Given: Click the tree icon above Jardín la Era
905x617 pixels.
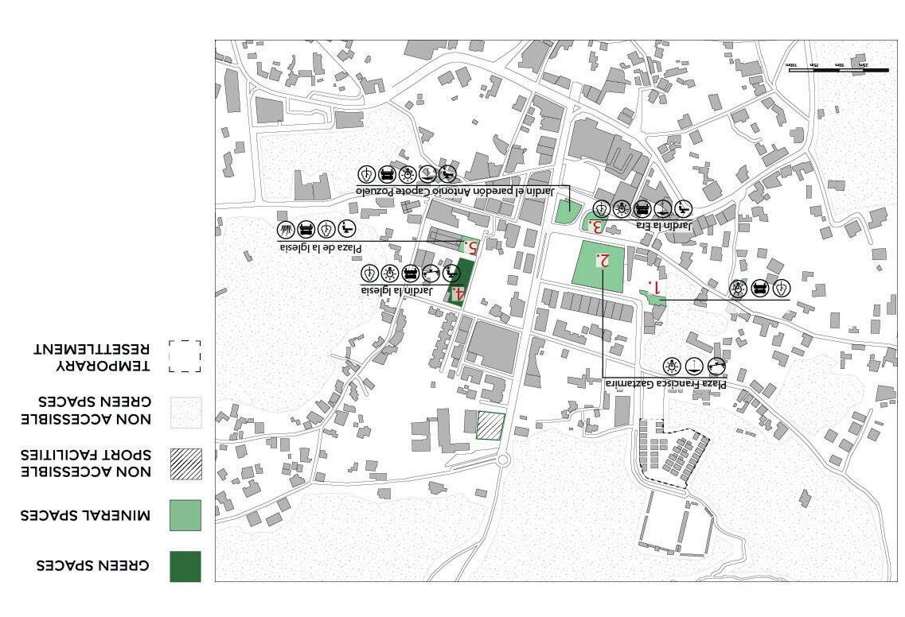Looking at the screenshot, I should pyautogui.click(x=601, y=208).
